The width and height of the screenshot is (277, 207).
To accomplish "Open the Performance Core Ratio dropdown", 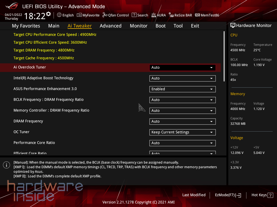I will [182, 143].
